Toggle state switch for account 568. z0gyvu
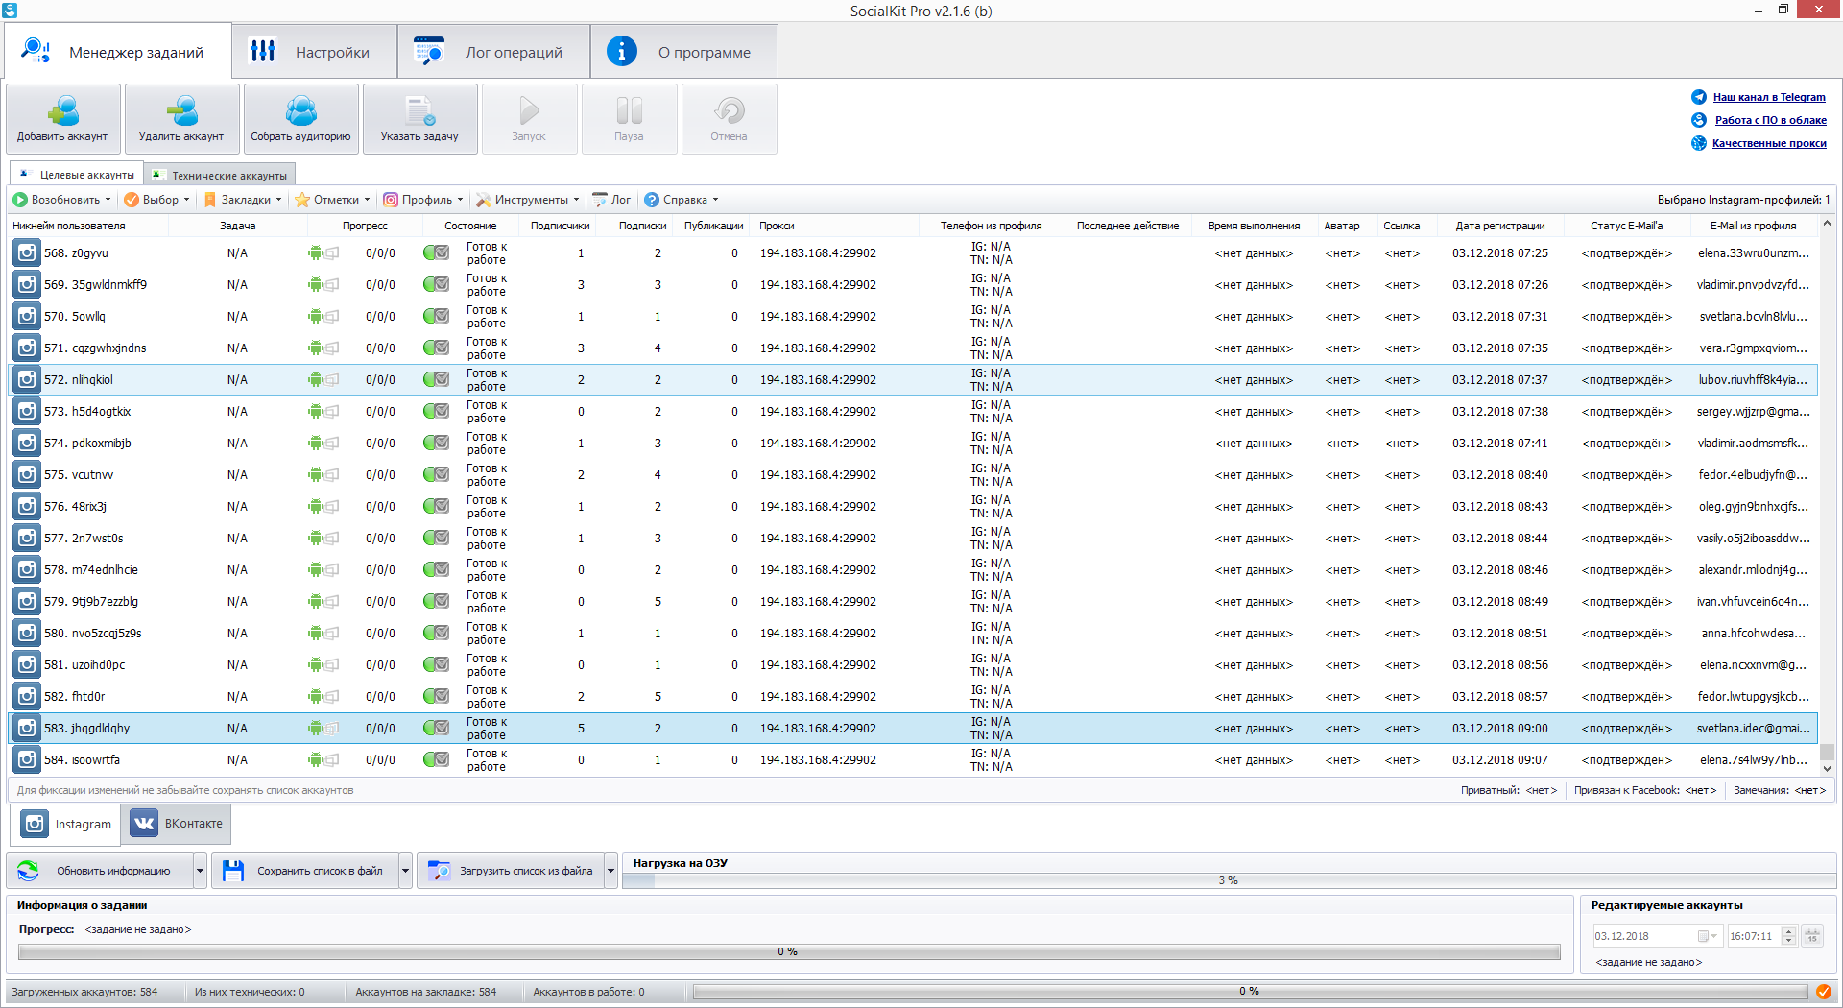 click(x=437, y=253)
